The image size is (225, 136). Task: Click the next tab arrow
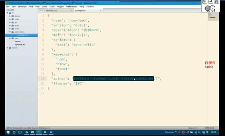pos(42,10)
